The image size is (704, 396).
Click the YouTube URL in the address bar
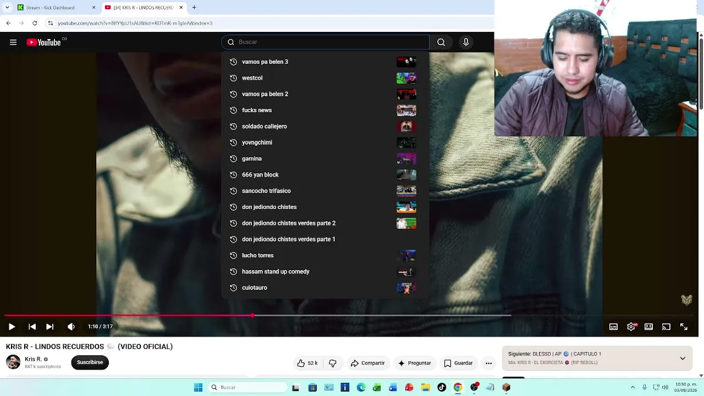pyautogui.click(x=135, y=23)
